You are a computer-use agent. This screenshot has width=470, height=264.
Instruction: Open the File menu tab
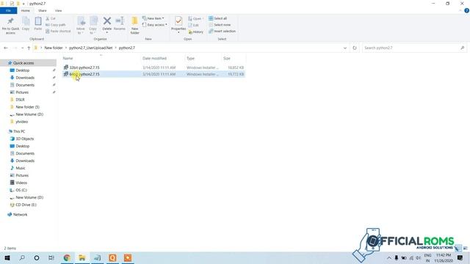(8, 10)
